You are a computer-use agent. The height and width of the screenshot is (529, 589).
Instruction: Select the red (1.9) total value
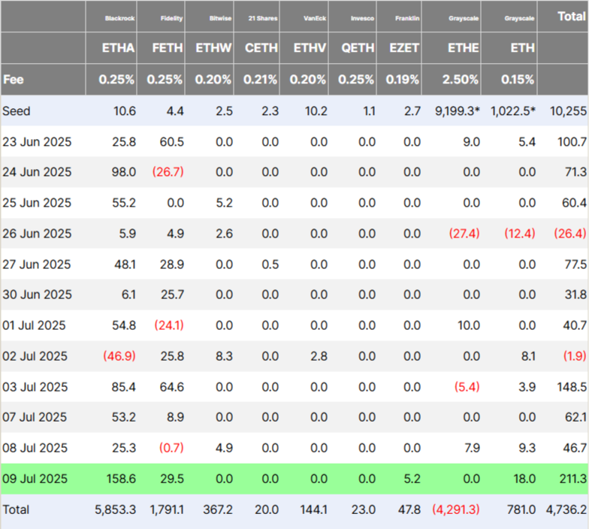click(x=575, y=356)
